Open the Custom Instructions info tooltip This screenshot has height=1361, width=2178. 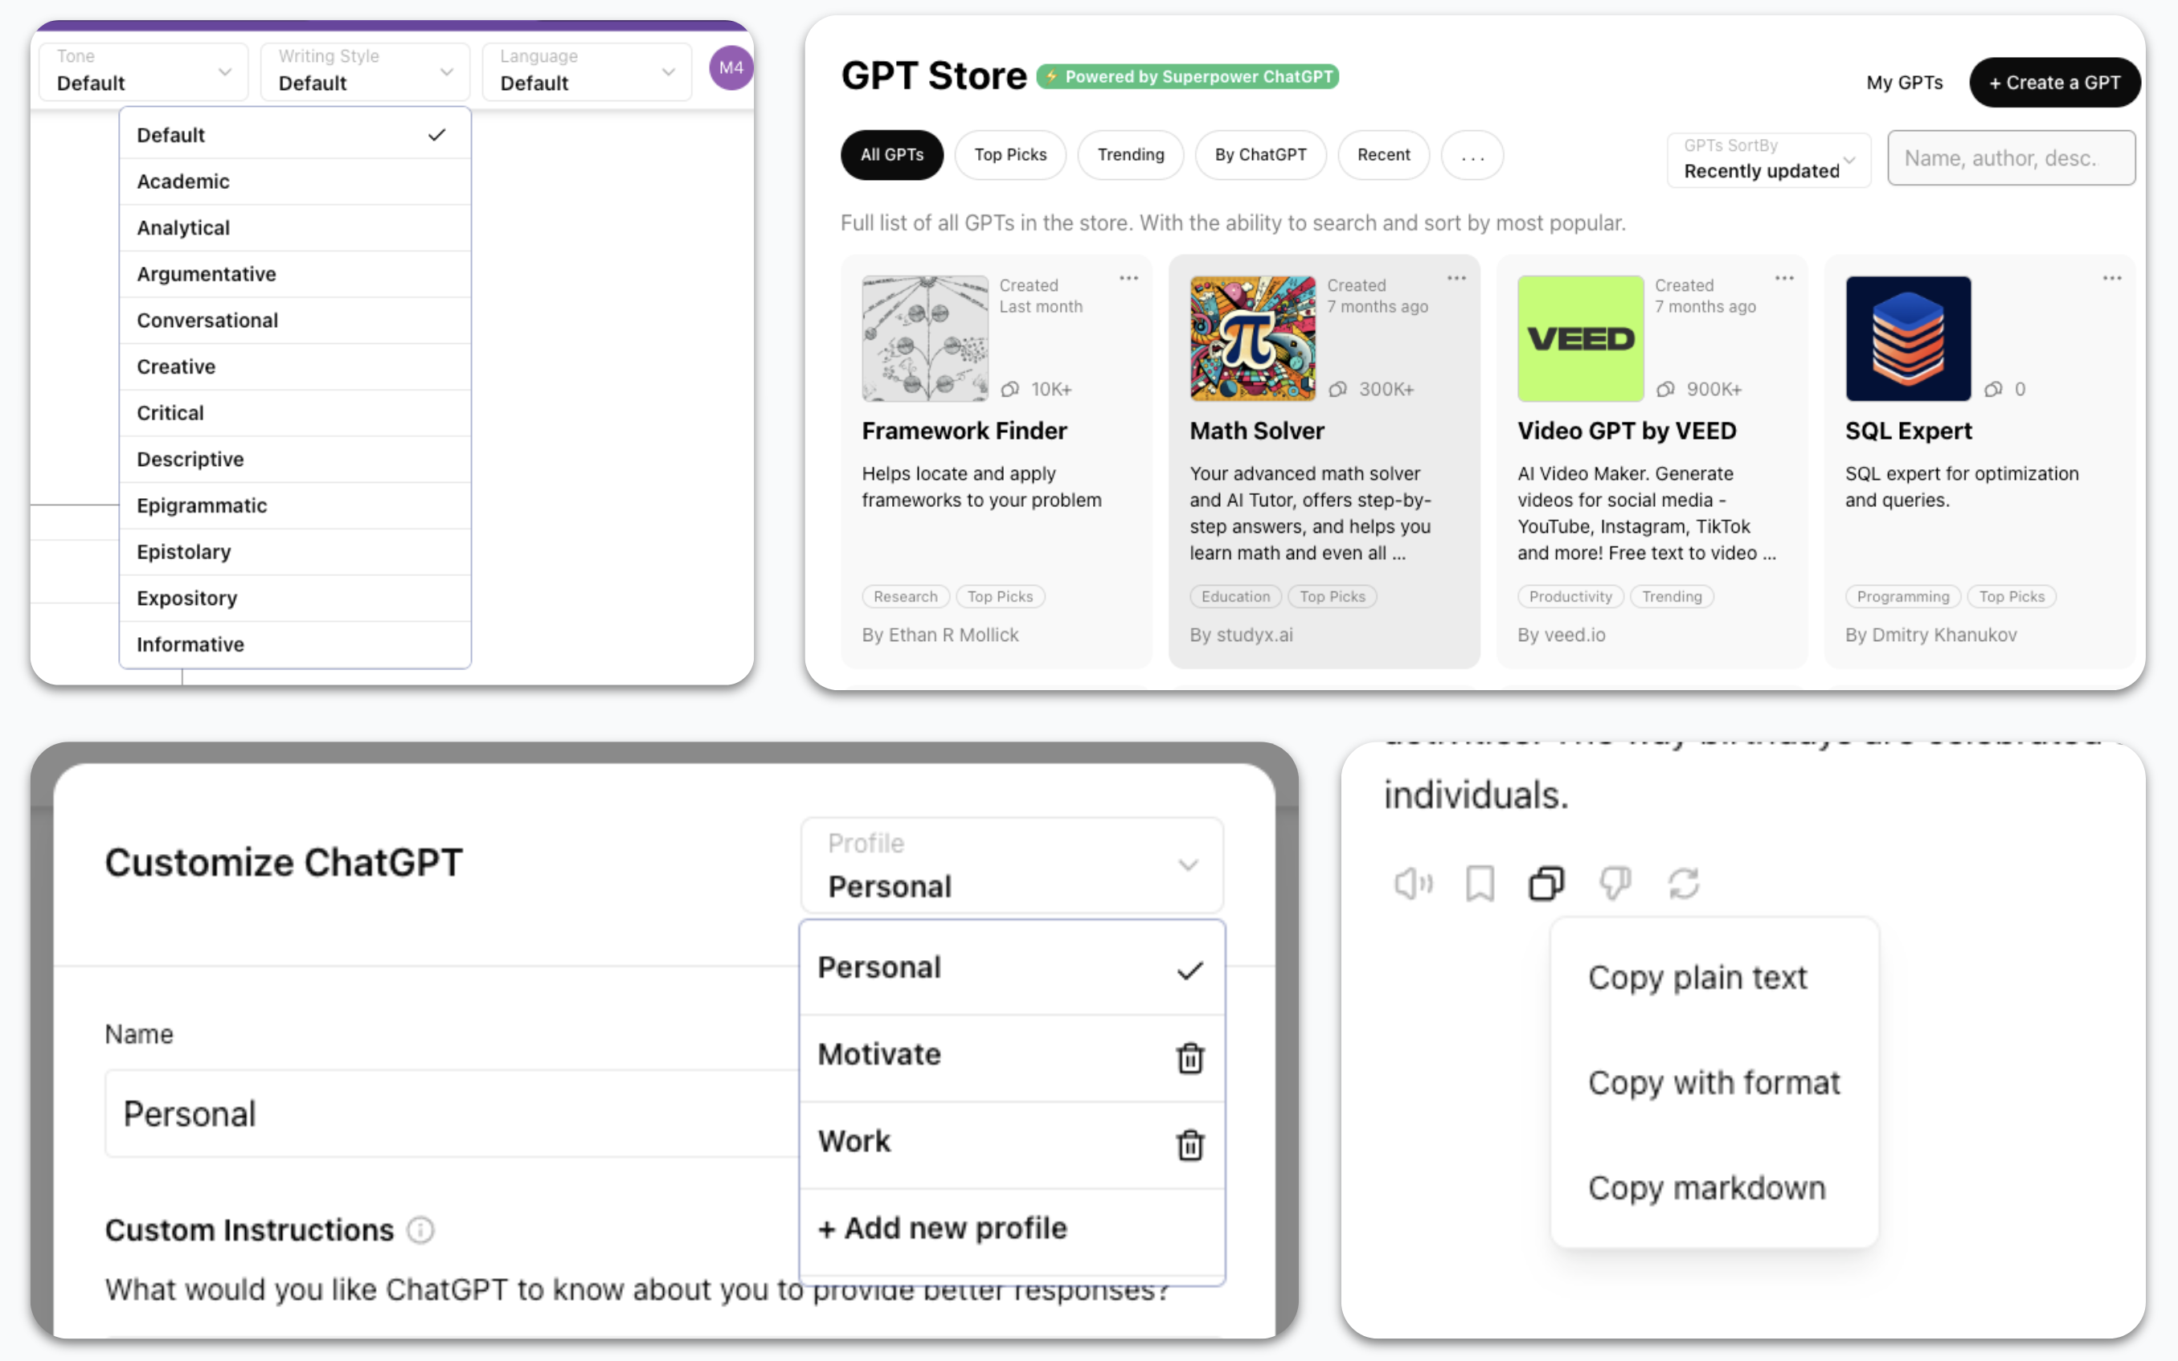click(x=420, y=1229)
